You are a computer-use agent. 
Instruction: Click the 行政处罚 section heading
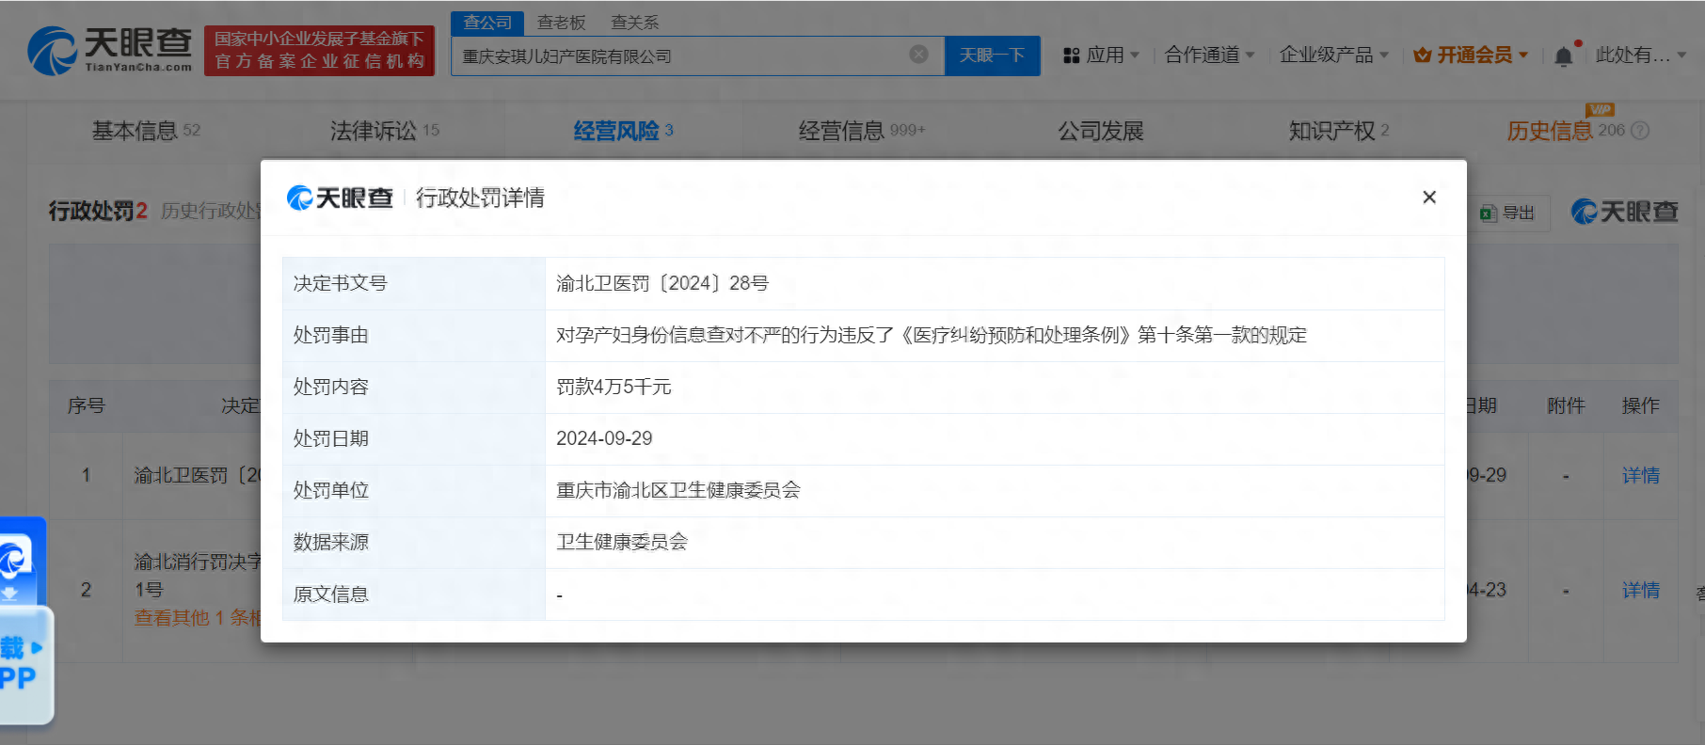click(97, 211)
